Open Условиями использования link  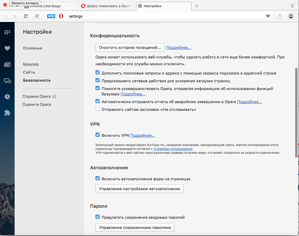[173, 149]
